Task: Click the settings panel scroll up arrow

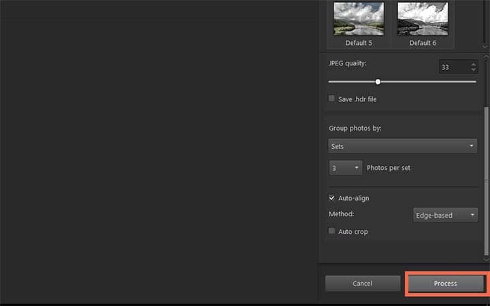Action: click(486, 57)
